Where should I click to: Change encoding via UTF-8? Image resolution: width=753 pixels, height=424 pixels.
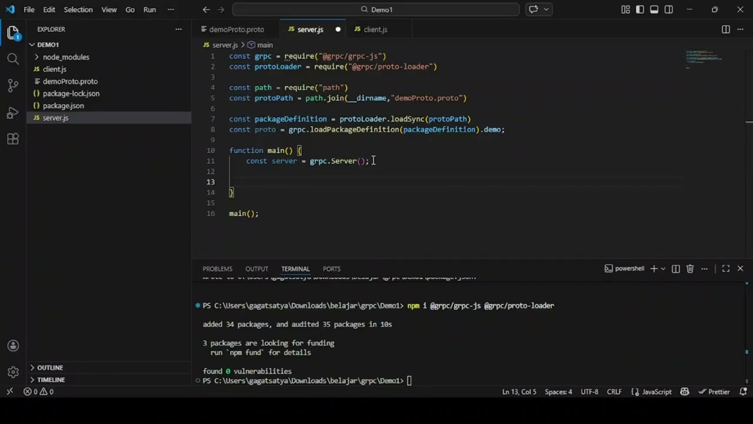[589, 392]
